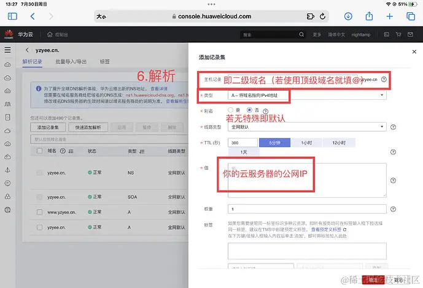This screenshot has height=288, width=423.
Task: Check the www.yzyee.cn. row checkbox
Action: pos(40,212)
